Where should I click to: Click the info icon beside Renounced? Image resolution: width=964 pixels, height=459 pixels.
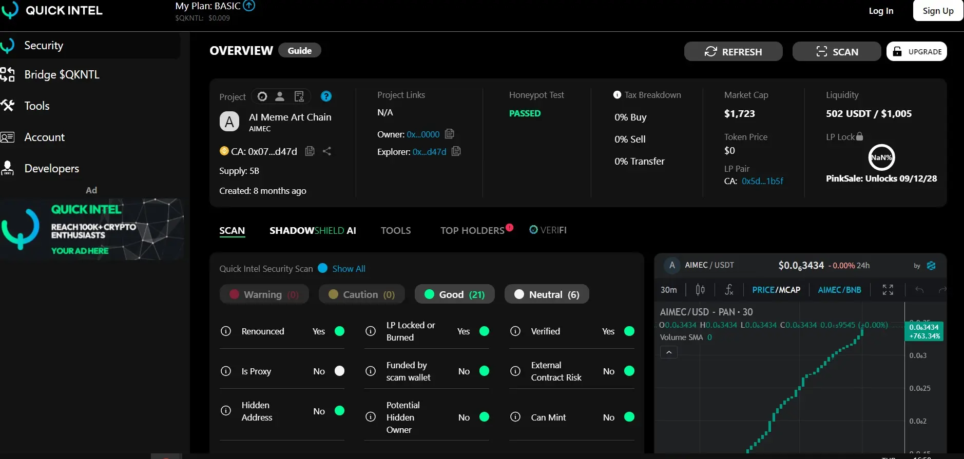pyautogui.click(x=226, y=331)
